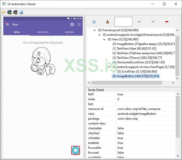This screenshot has width=182, height=160.
Task: Click the cartoon girl illustration in preview
Action: (x=43, y=62)
